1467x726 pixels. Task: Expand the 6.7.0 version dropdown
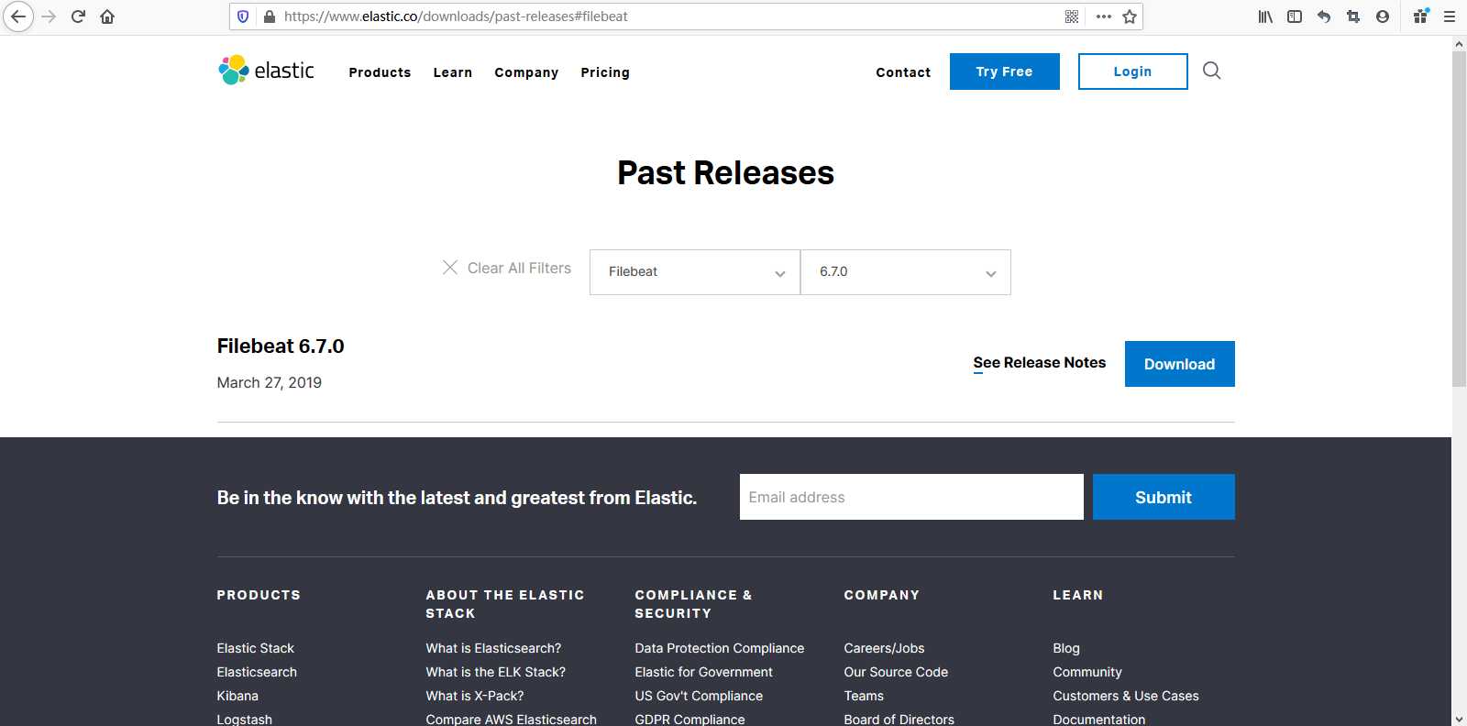906,272
